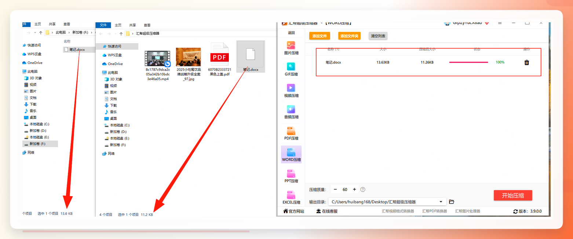Click the 添加文件 button
573x239 pixels.
[x=320, y=36]
